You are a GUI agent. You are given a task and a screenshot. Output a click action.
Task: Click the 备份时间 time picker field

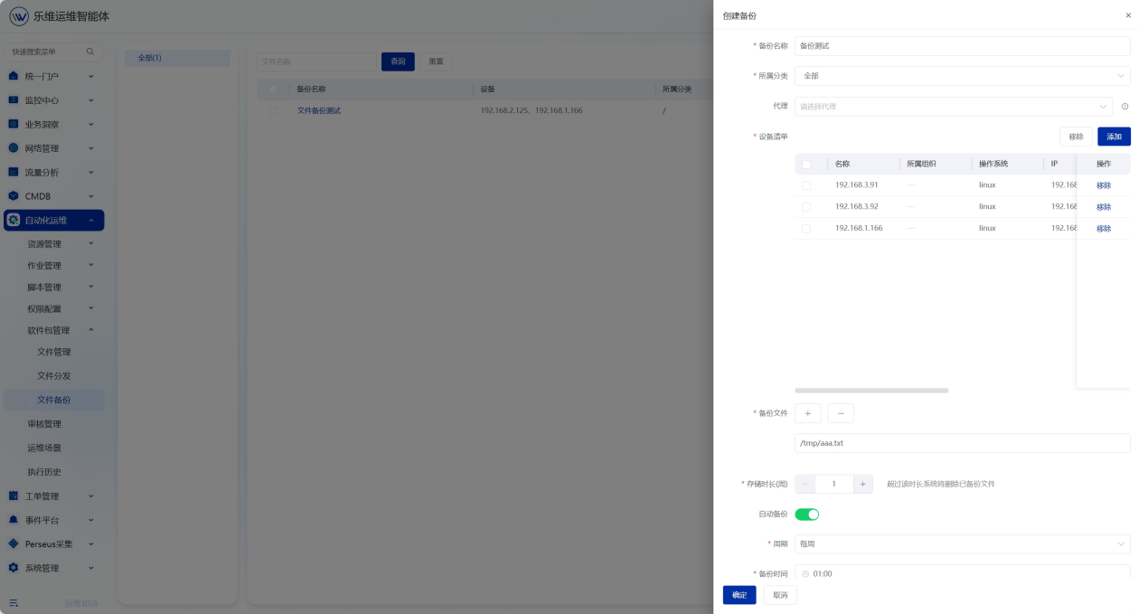click(x=962, y=573)
